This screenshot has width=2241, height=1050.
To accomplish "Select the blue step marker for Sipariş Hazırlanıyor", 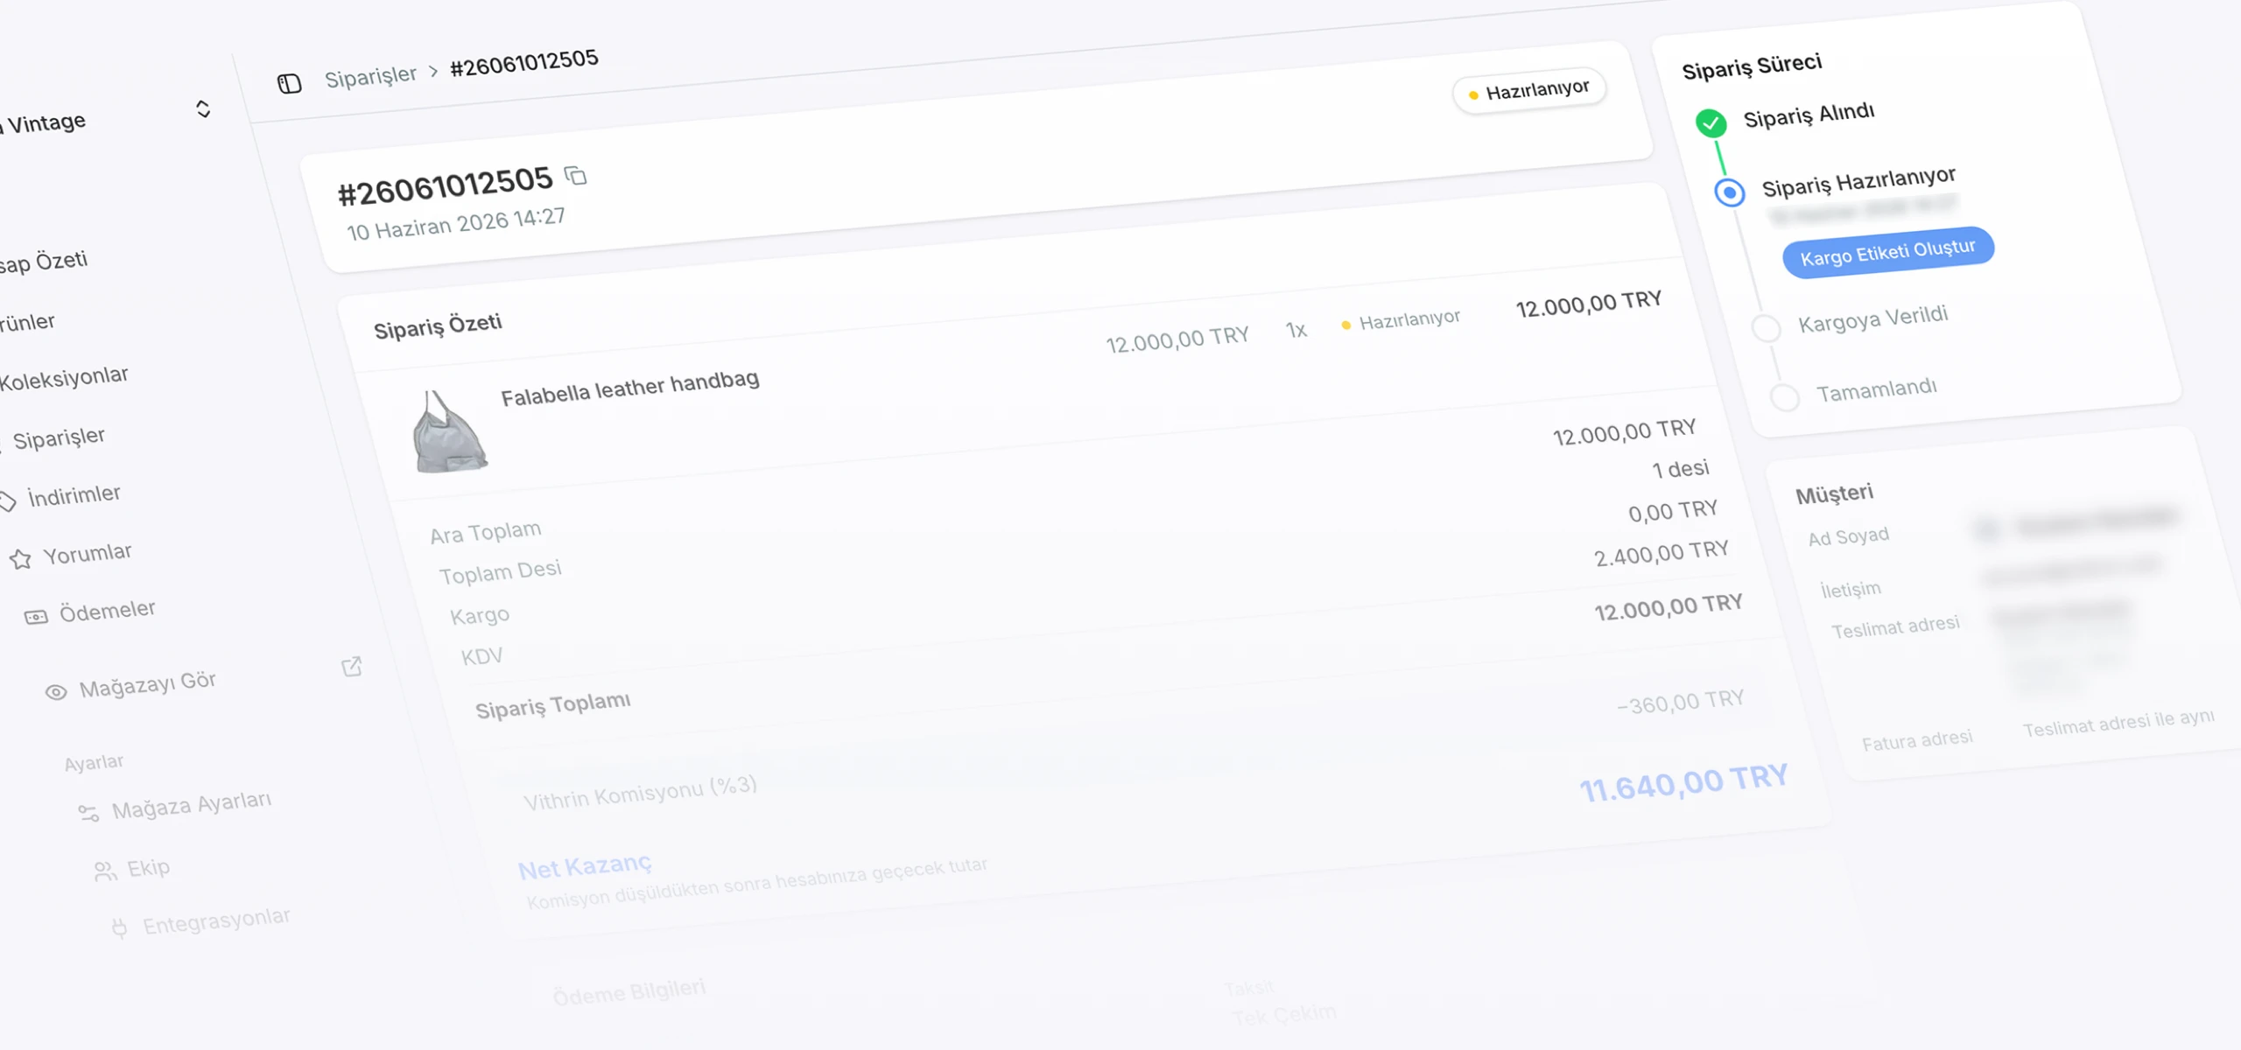I will pos(1729,192).
